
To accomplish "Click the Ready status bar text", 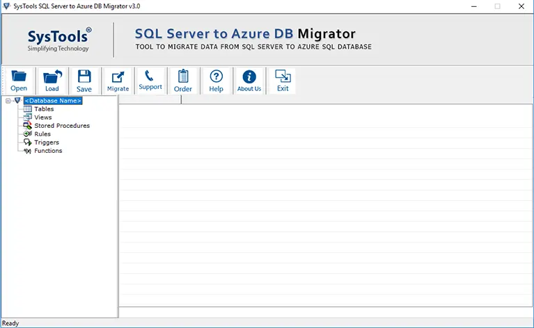I will [10, 323].
